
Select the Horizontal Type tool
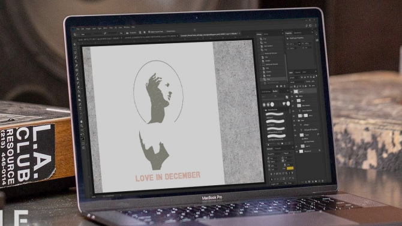pos(80,109)
